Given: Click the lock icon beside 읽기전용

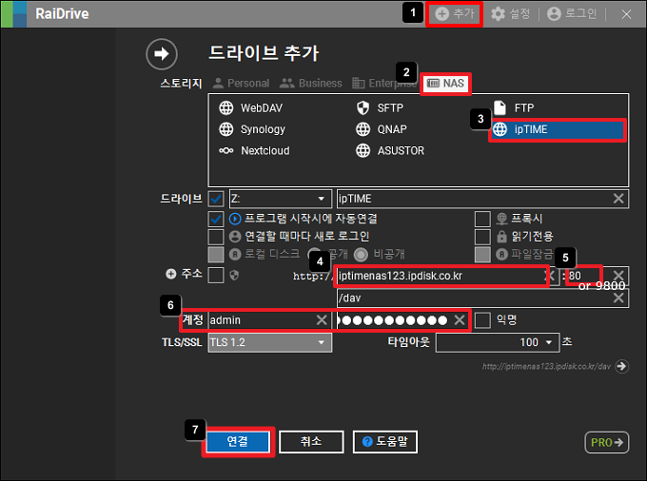Looking at the screenshot, I should [501, 237].
